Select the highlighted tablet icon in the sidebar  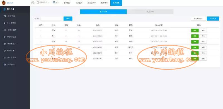click(x=5, y=9)
